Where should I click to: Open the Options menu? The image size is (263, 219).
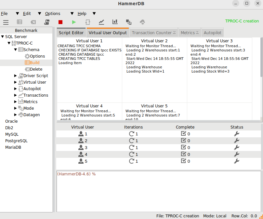pyautogui.click(x=53, y=14)
